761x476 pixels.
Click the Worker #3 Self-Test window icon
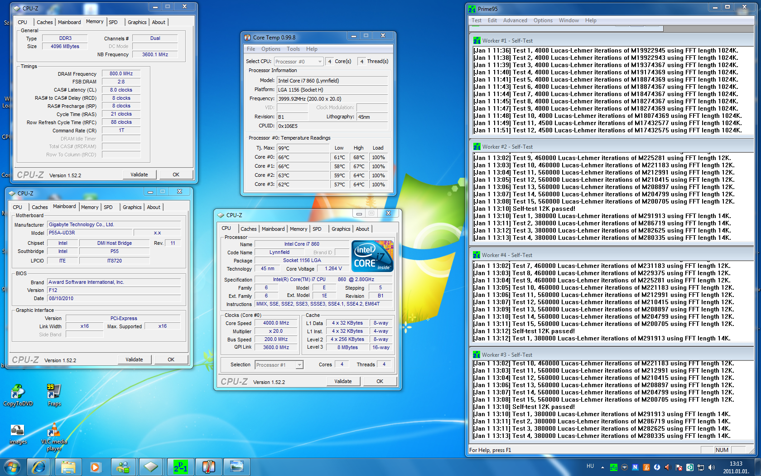pyautogui.click(x=476, y=355)
